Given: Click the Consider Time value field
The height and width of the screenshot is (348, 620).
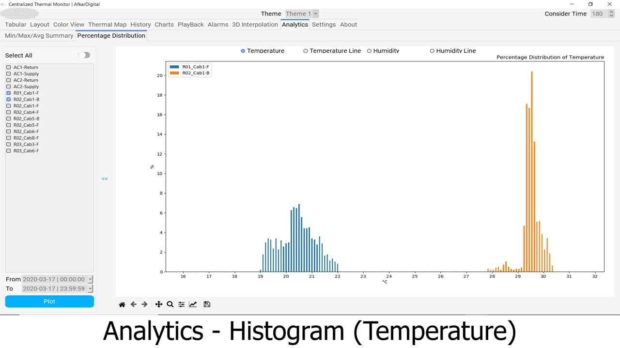Looking at the screenshot, I should [598, 14].
